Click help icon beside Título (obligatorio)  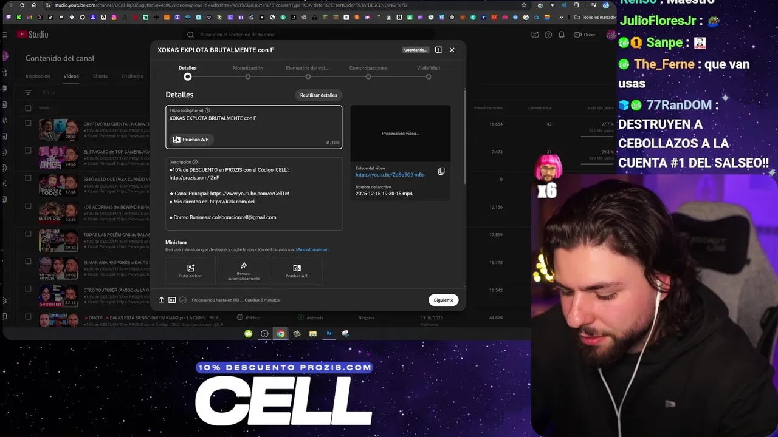207,110
